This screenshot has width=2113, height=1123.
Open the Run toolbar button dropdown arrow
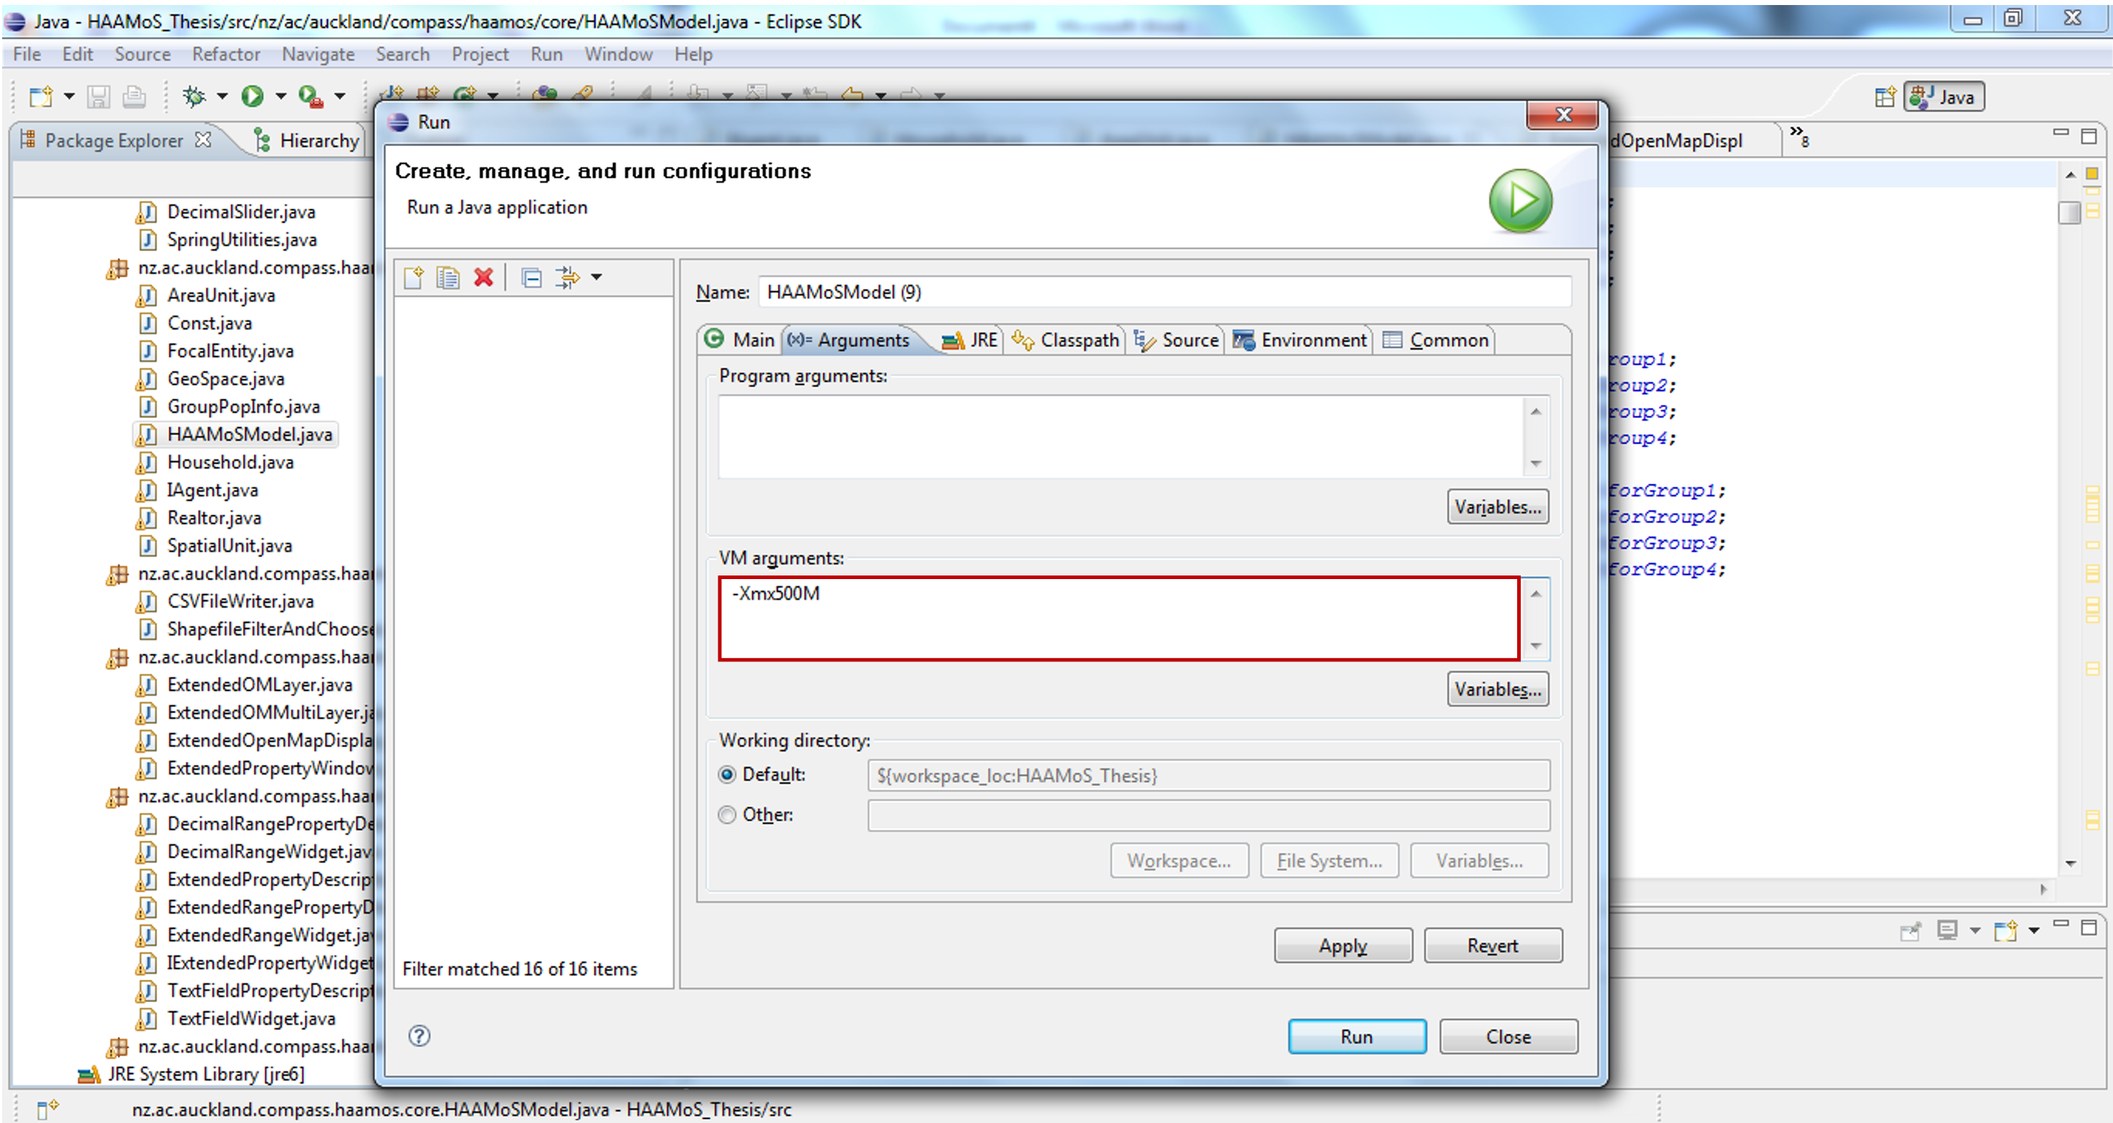tap(281, 97)
